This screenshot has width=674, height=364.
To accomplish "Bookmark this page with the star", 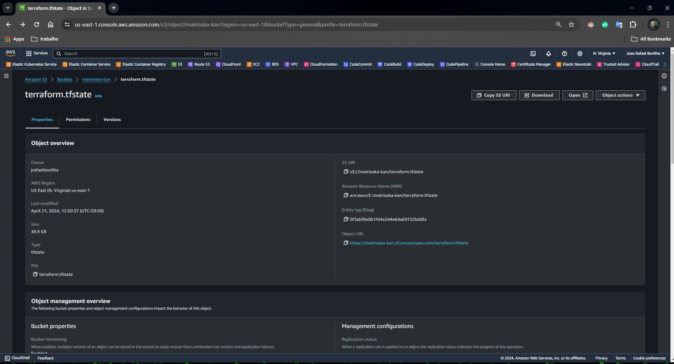I will point(571,25).
